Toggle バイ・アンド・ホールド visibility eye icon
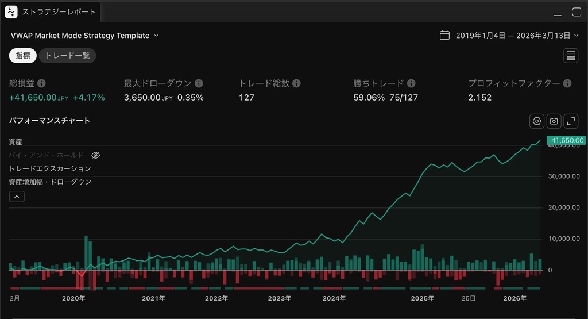This screenshot has width=588, height=319. point(96,155)
